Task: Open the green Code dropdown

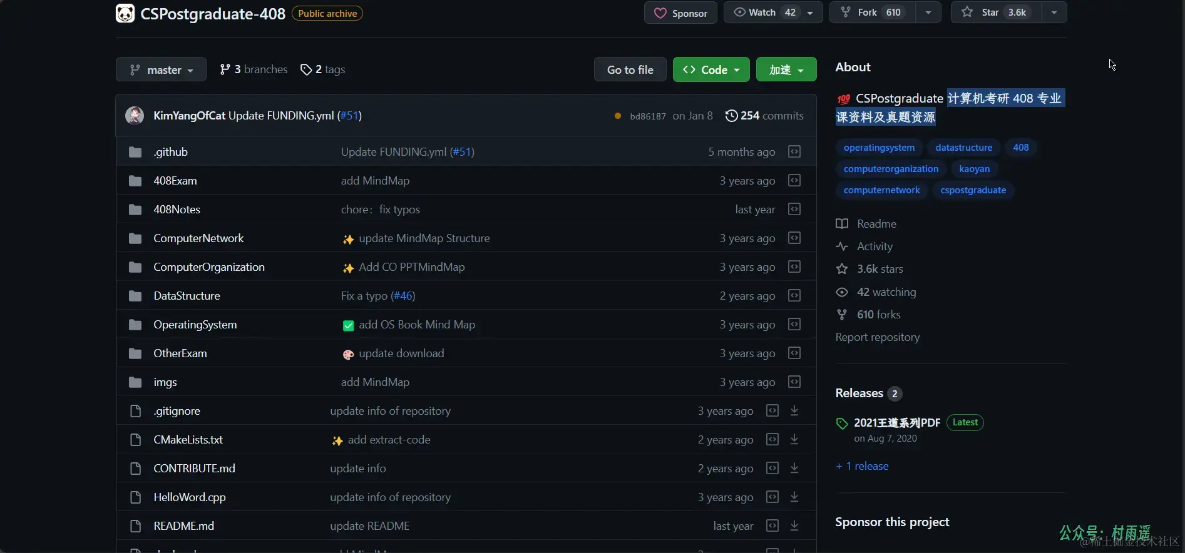Action: [711, 69]
